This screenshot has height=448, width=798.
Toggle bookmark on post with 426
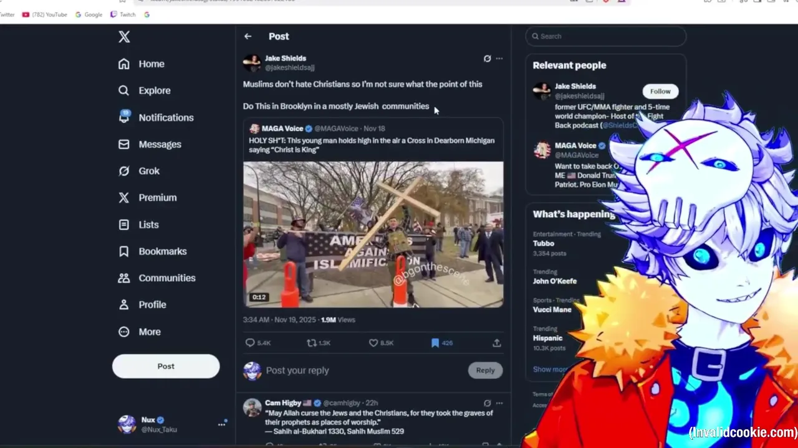435,343
